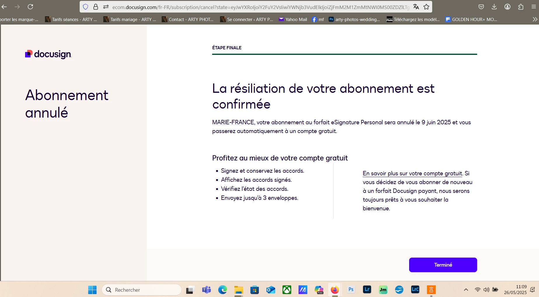The height and width of the screenshot is (297, 539).
Task: Open Microsoft Teams from taskbar
Action: coord(206,290)
